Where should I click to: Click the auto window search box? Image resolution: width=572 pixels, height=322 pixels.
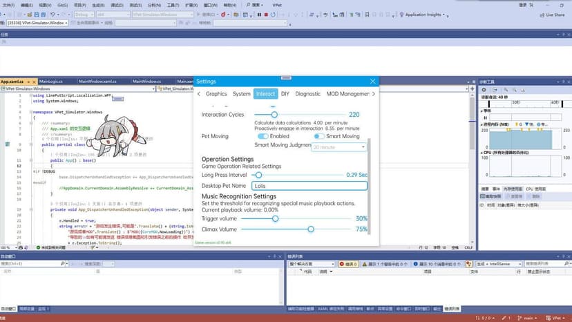(33, 263)
